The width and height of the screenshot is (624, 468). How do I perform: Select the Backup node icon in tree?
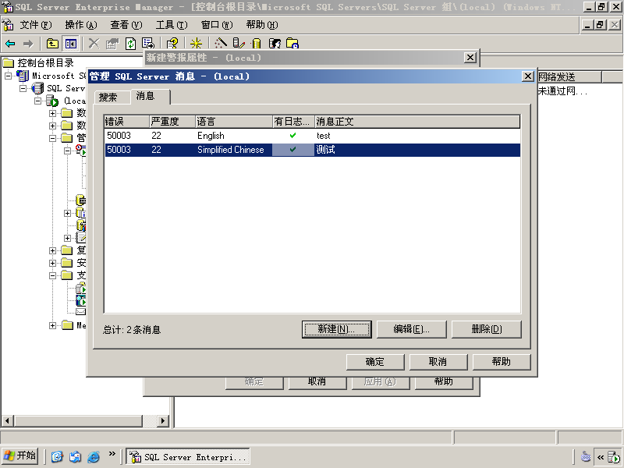(81, 200)
